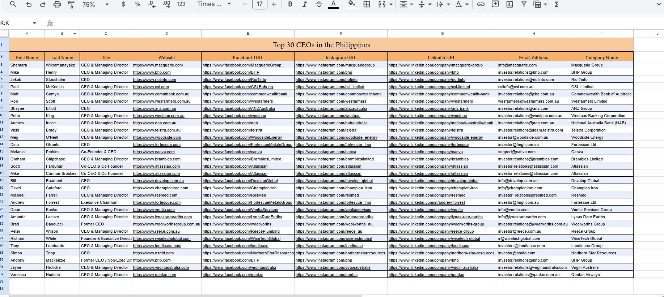Open the text rotation tool

(458, 4)
